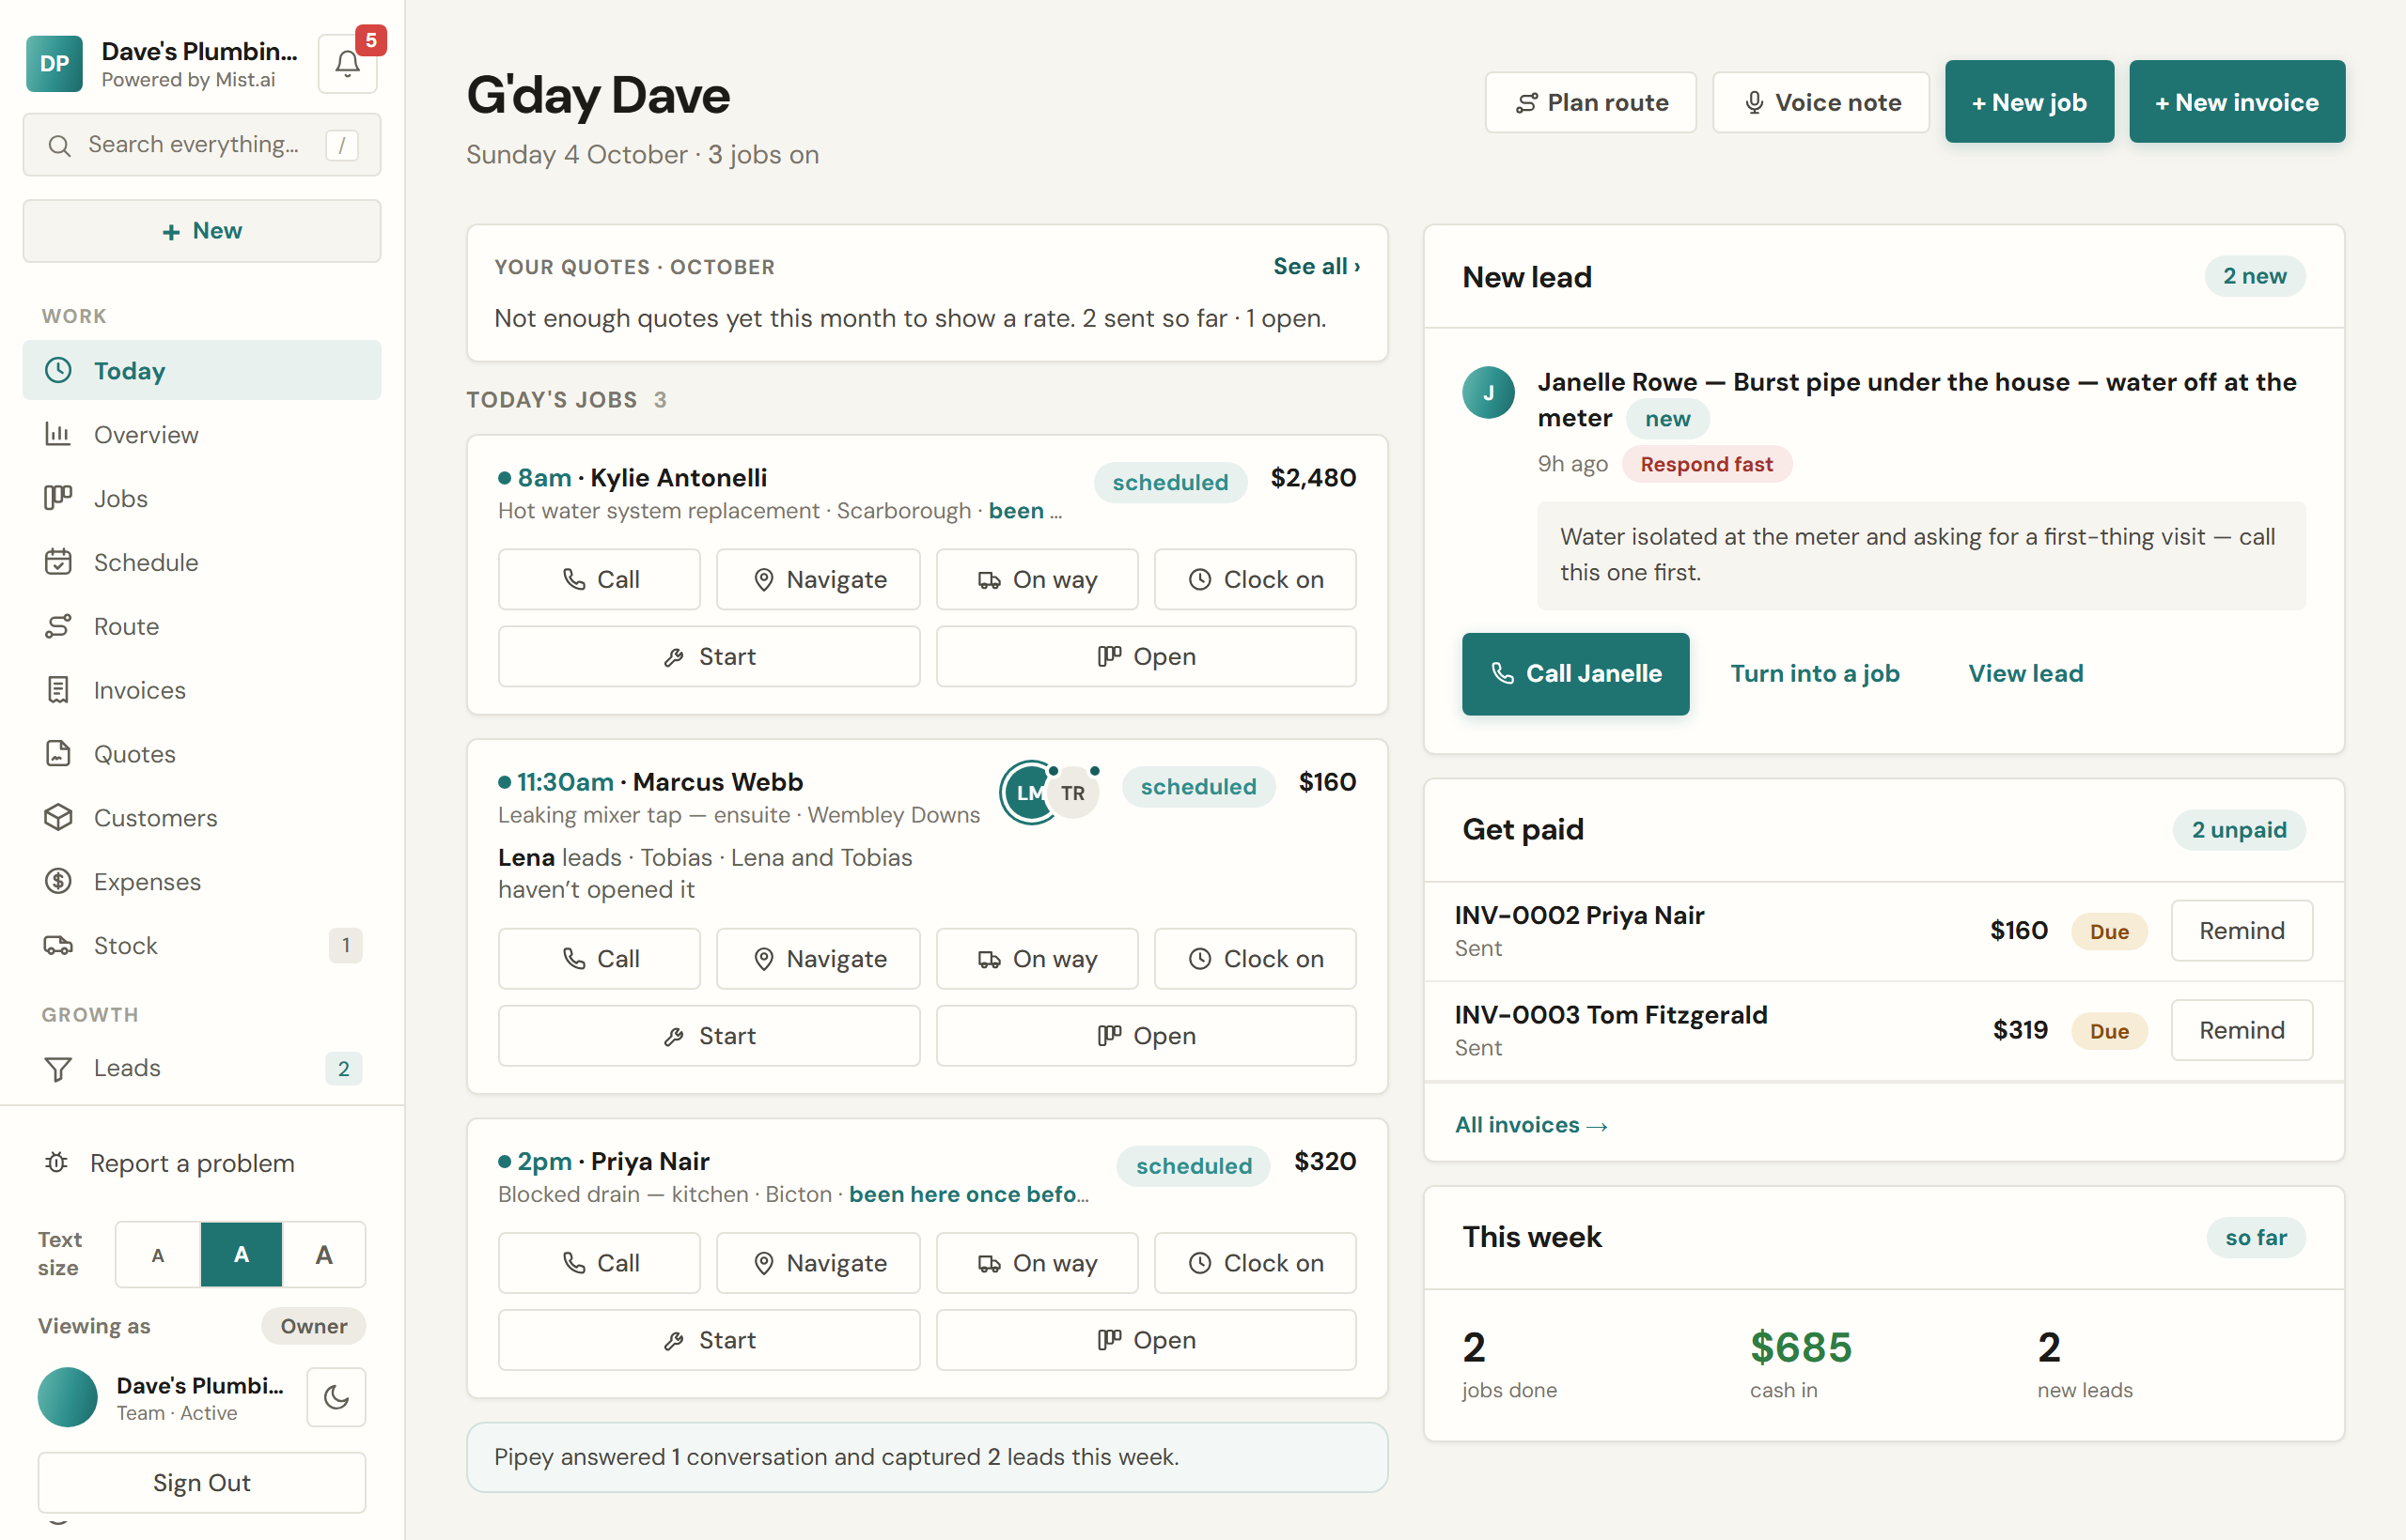2406x1540 pixels.
Task: Record a Voice note
Action: pos(1820,102)
